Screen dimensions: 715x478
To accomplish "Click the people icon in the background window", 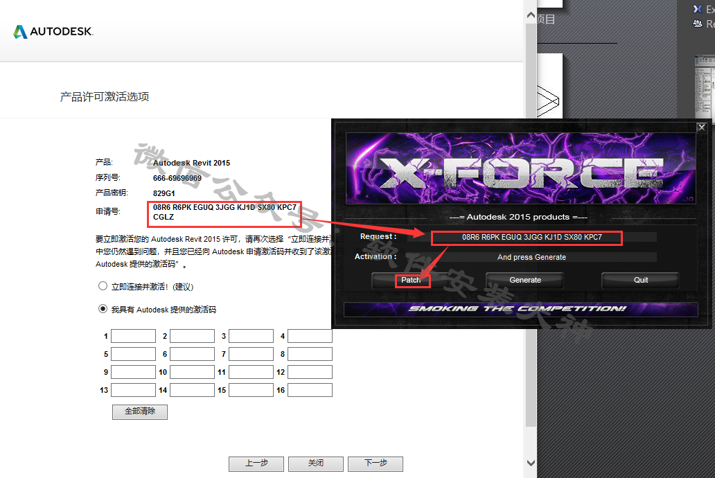I will click(697, 24).
